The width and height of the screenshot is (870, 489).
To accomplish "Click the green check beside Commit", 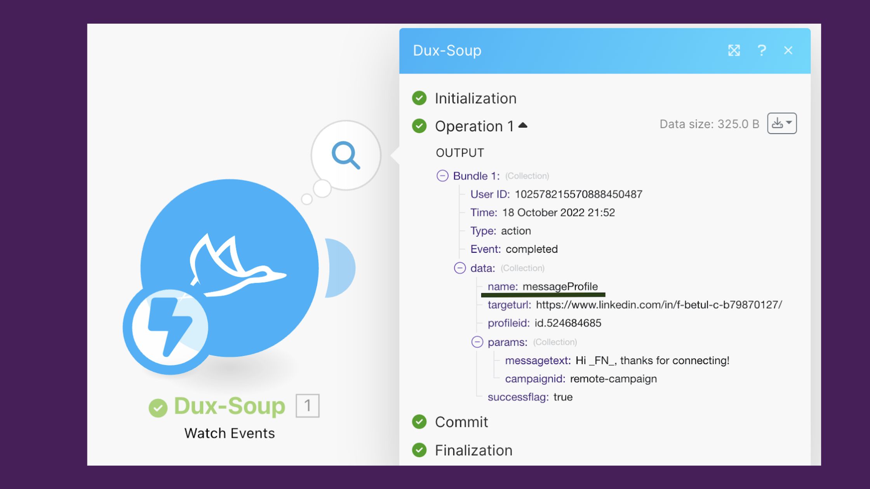I will click(419, 422).
